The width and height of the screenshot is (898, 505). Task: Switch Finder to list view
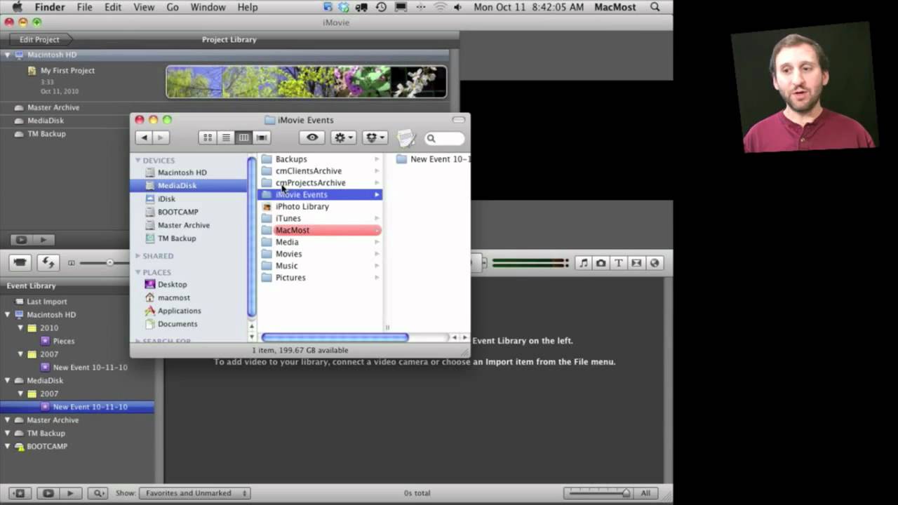click(x=226, y=138)
